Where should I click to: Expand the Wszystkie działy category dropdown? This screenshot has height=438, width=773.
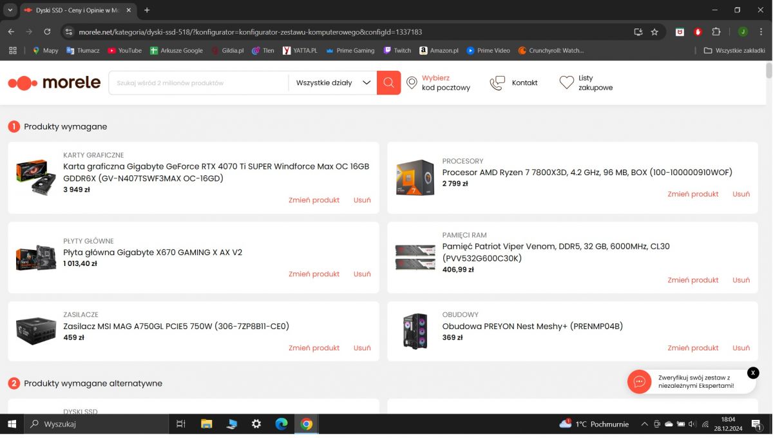click(x=332, y=82)
